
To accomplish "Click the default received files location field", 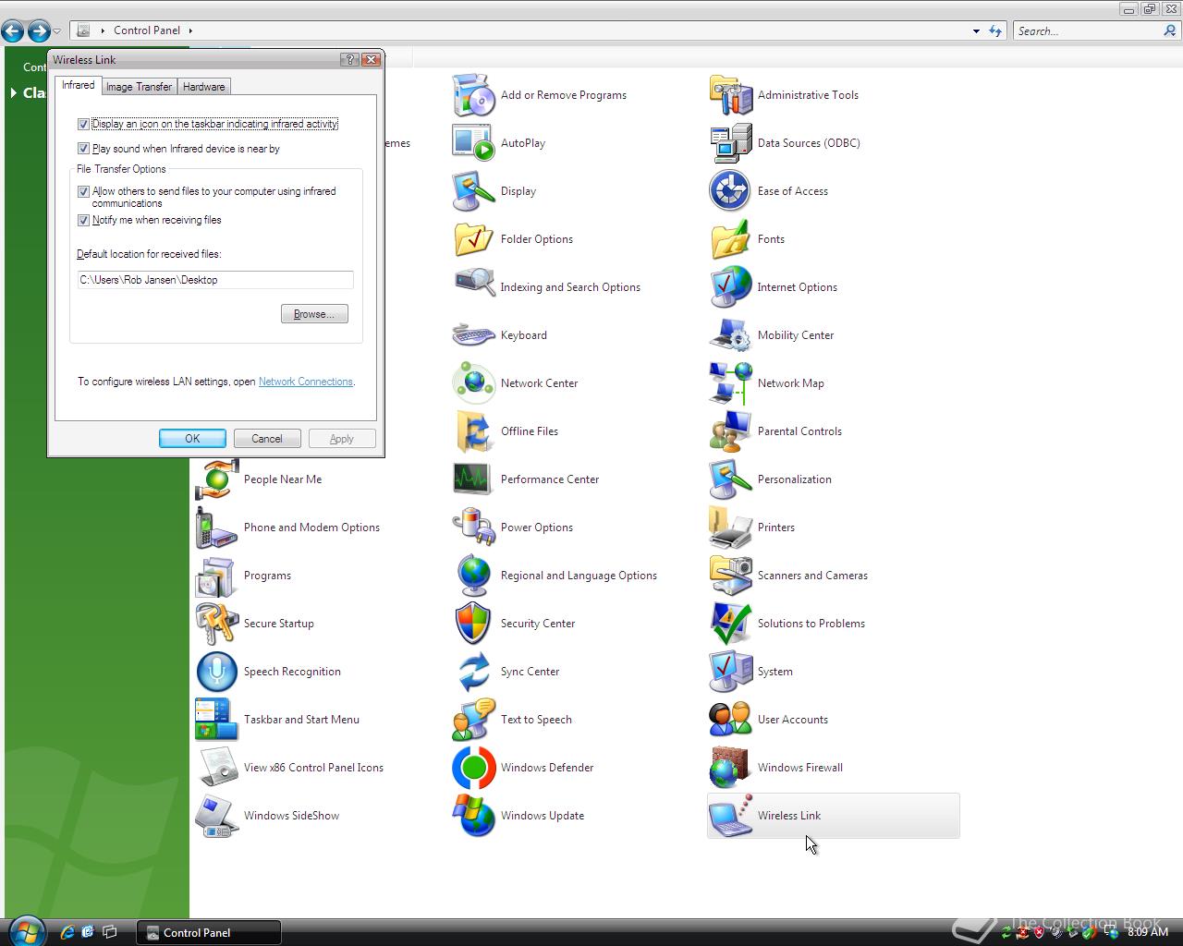I will (215, 280).
